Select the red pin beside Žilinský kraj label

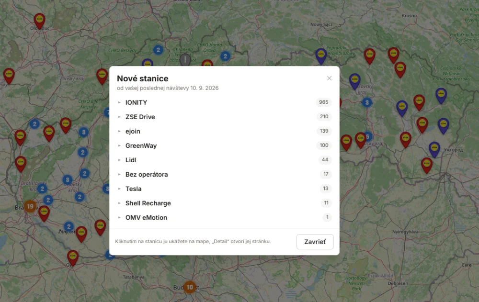point(102,77)
